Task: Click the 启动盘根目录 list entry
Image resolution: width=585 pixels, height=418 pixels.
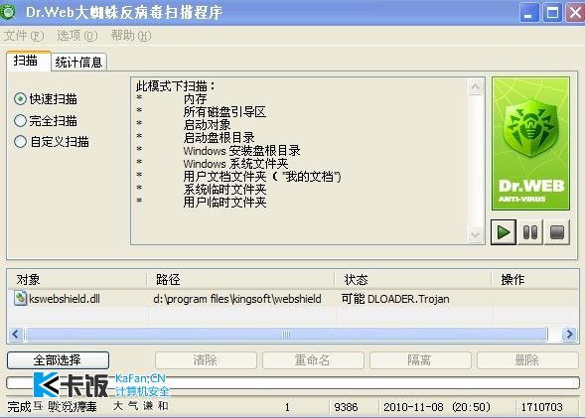Action: click(x=219, y=138)
